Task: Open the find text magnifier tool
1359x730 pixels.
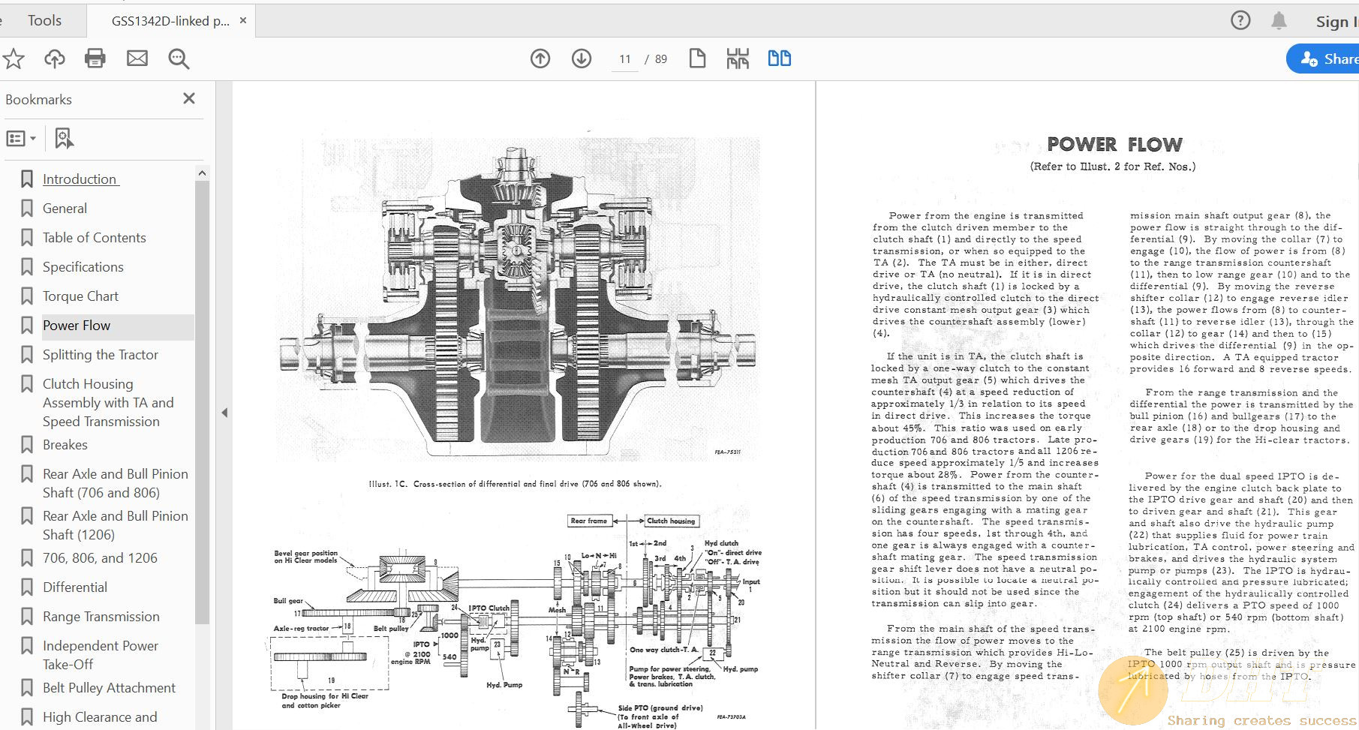Action: point(179,59)
